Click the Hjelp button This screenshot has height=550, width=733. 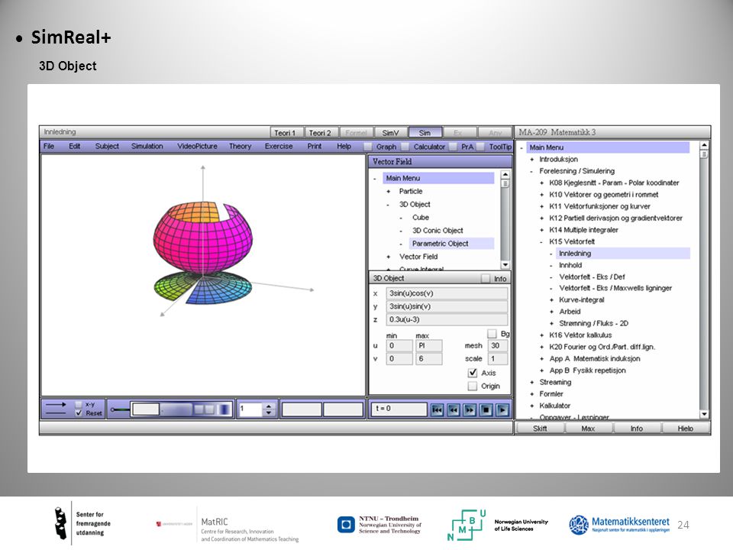tap(686, 429)
